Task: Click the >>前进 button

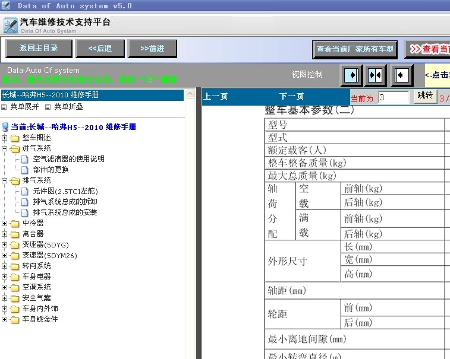Action: [152, 49]
